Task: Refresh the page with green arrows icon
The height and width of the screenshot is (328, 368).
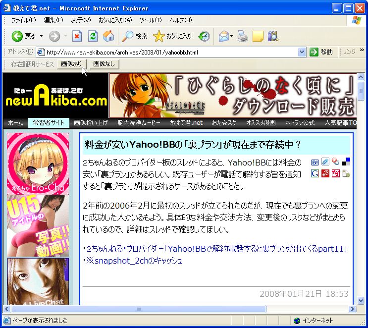Action: pyautogui.click(x=93, y=36)
